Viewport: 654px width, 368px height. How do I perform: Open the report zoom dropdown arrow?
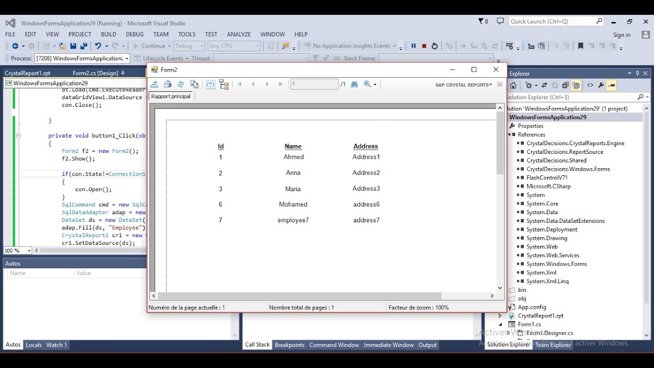click(x=375, y=85)
